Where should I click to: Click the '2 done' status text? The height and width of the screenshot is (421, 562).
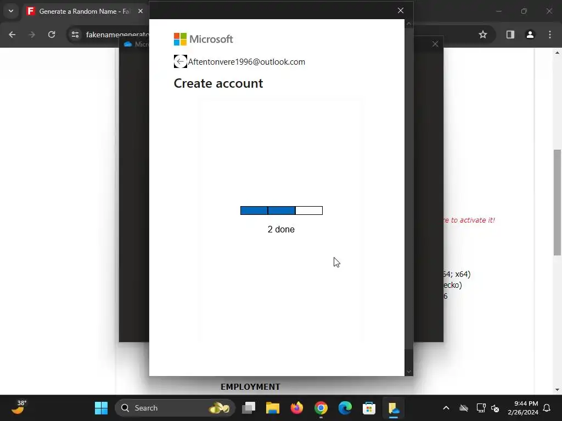click(x=281, y=230)
